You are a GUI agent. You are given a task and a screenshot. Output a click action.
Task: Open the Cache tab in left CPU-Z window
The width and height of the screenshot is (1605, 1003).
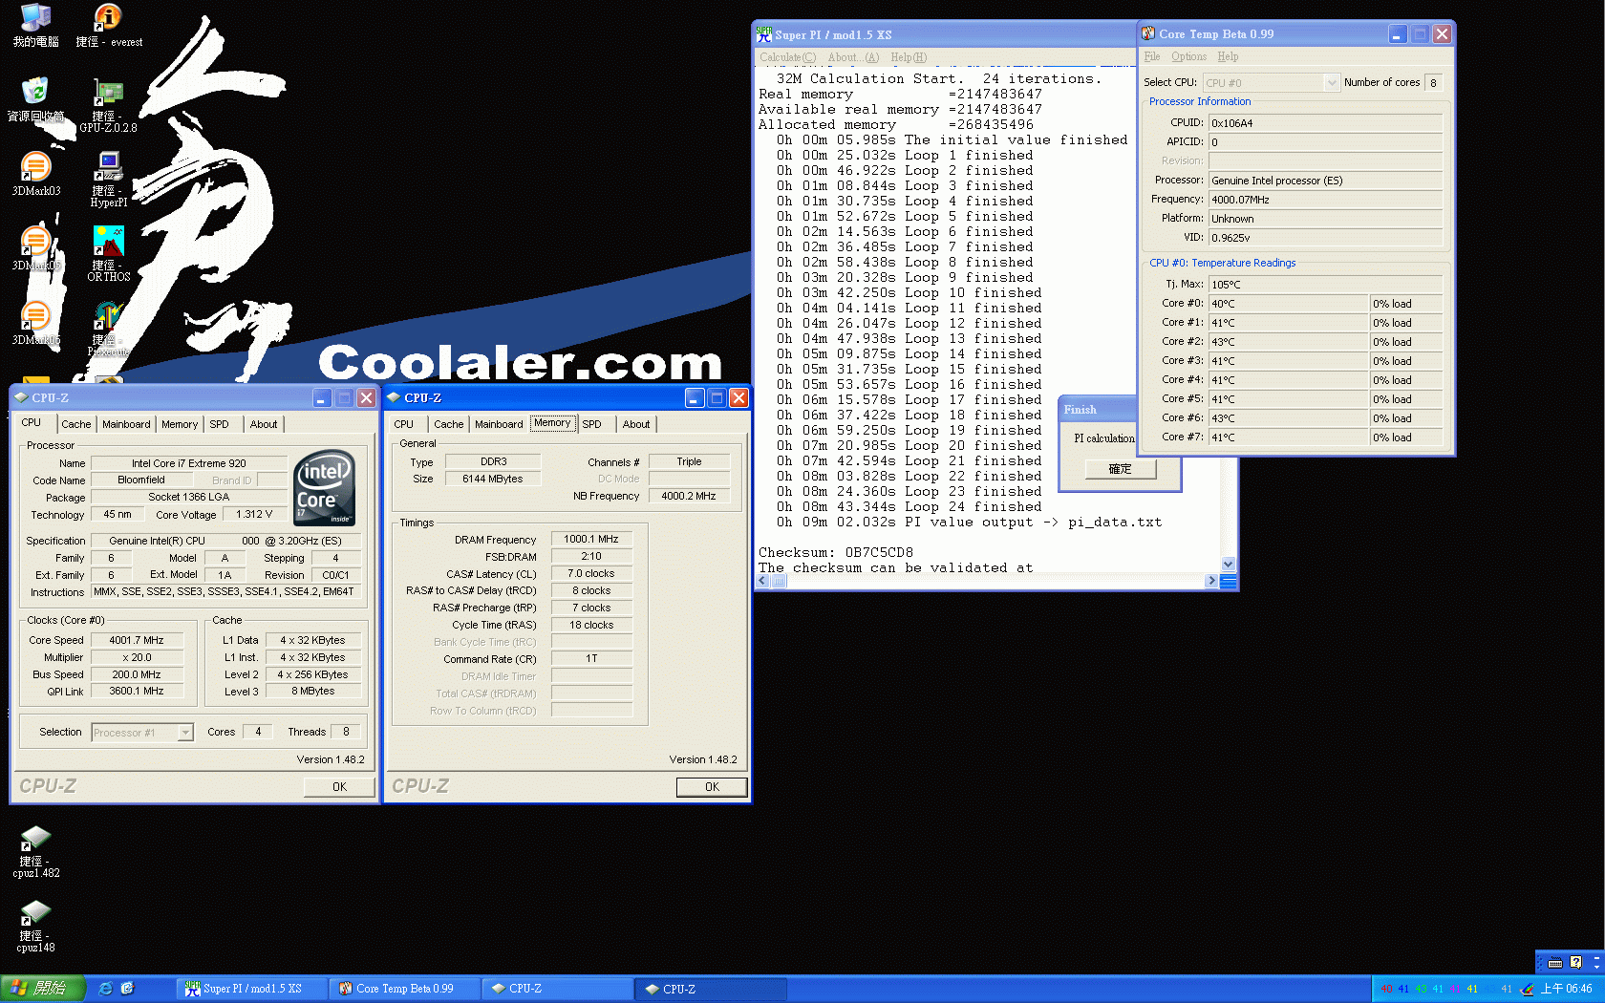(x=76, y=424)
